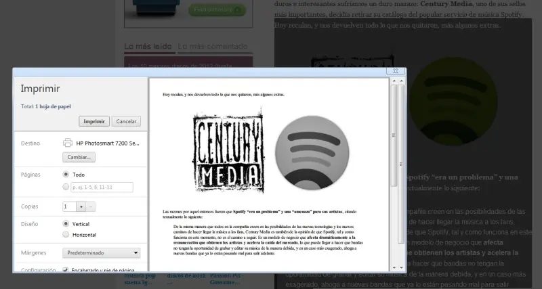Close the print dialog with X

[x=396, y=71]
